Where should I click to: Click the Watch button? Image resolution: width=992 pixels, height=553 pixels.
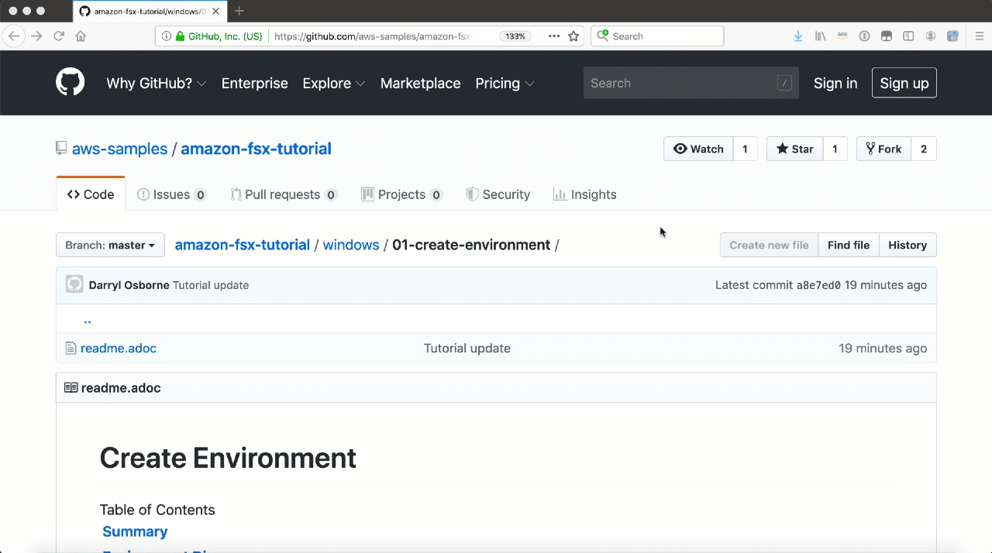coord(698,149)
